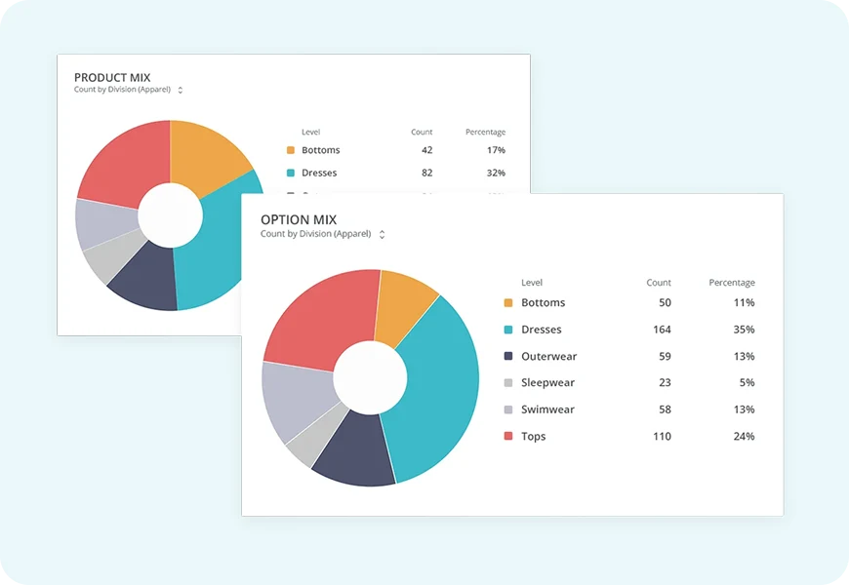The width and height of the screenshot is (849, 585).
Task: Toggle the Dresses series in Option Mix legend
Action: [543, 330]
